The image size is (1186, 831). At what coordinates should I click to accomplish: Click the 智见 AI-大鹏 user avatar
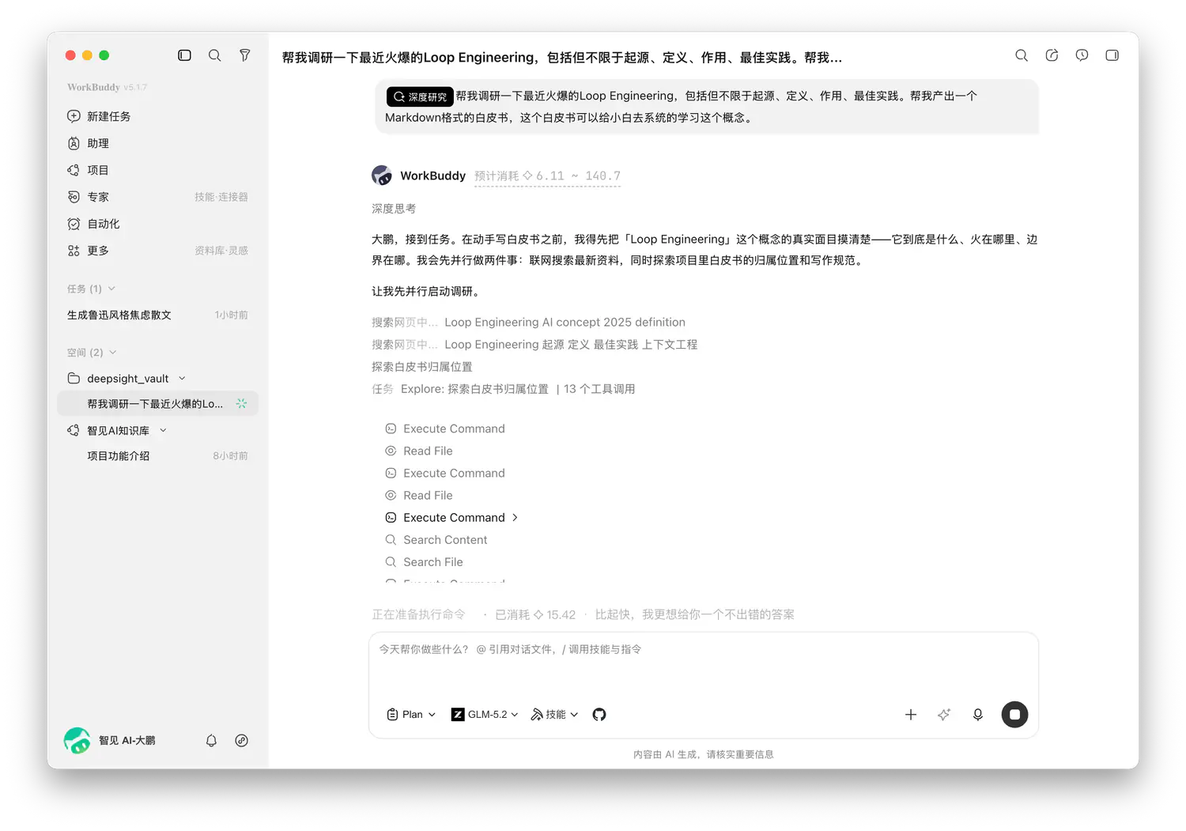[x=77, y=741]
